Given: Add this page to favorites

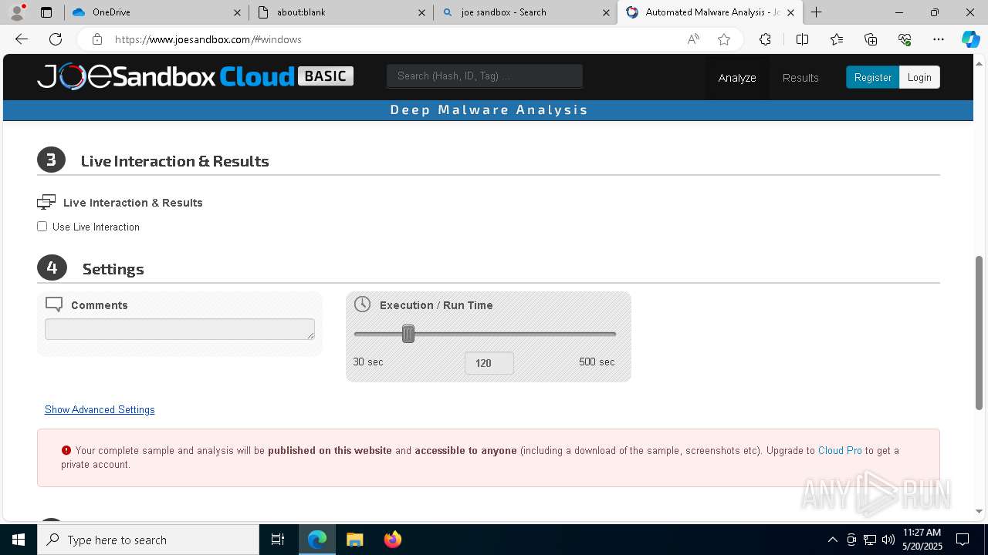Looking at the screenshot, I should click(723, 39).
